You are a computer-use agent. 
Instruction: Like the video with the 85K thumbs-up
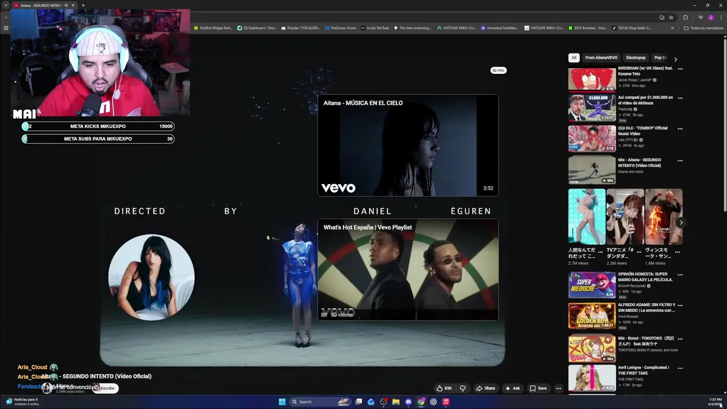click(444, 388)
